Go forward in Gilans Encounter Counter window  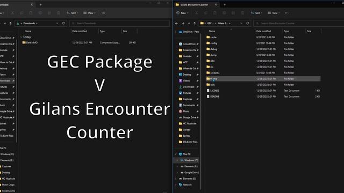point(183,23)
